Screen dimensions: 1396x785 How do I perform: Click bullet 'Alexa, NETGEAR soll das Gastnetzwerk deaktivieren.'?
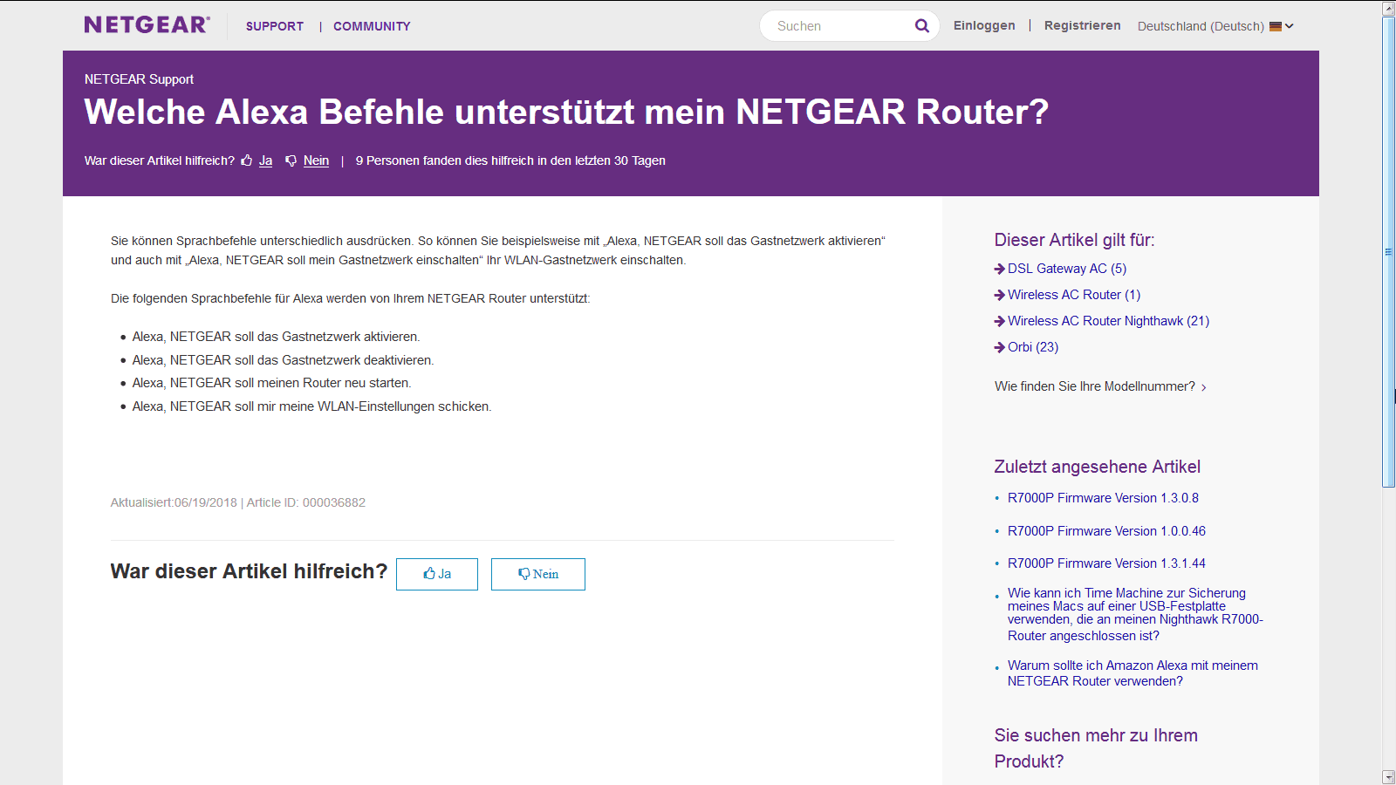283,360
